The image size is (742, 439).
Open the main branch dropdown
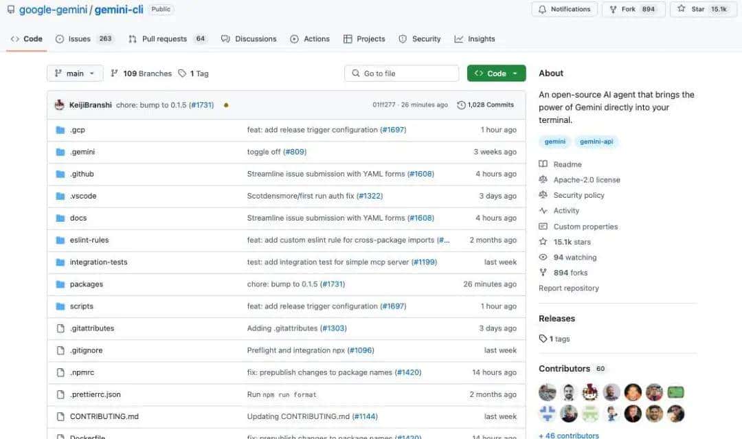coord(75,74)
